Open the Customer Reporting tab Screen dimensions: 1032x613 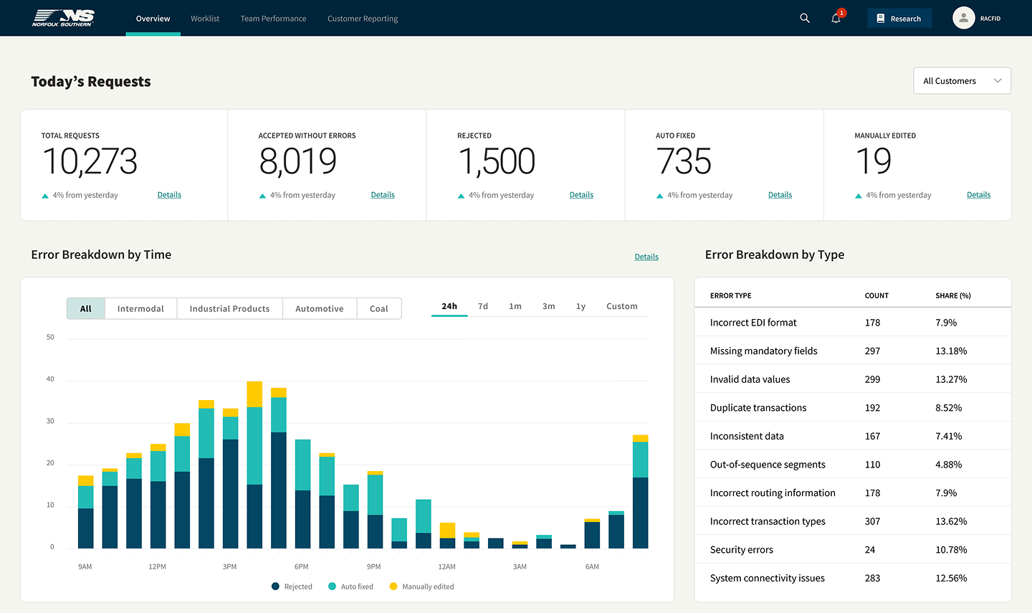pos(363,19)
